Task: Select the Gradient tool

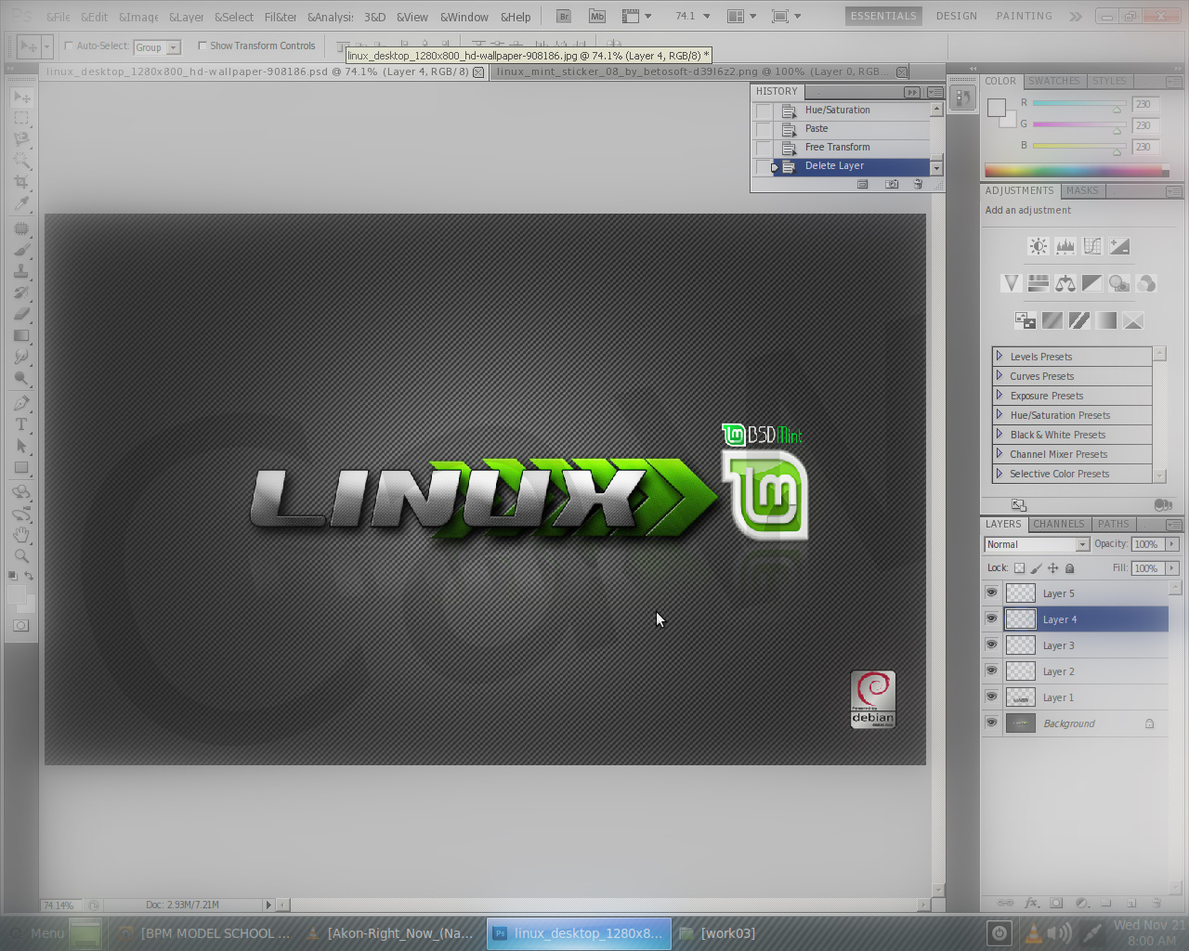Action: point(21,335)
